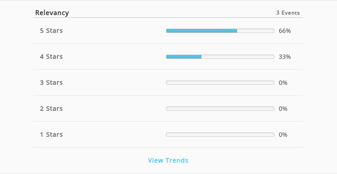The height and width of the screenshot is (174, 337).
Task: Select the 5 Stars row label
Action: [x=51, y=31]
